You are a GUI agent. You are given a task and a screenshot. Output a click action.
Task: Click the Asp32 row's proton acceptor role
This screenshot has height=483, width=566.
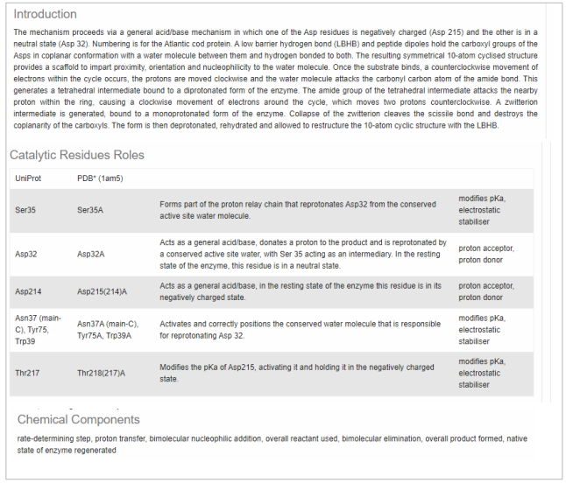pyautogui.click(x=485, y=248)
